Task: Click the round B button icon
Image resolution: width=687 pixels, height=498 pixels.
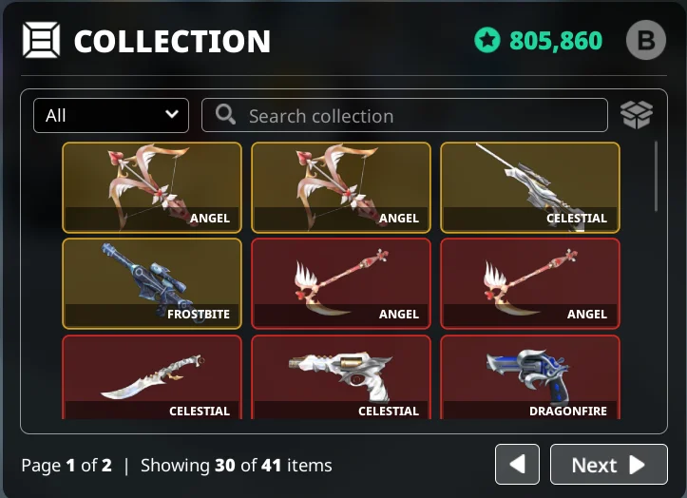Action: pos(646,40)
